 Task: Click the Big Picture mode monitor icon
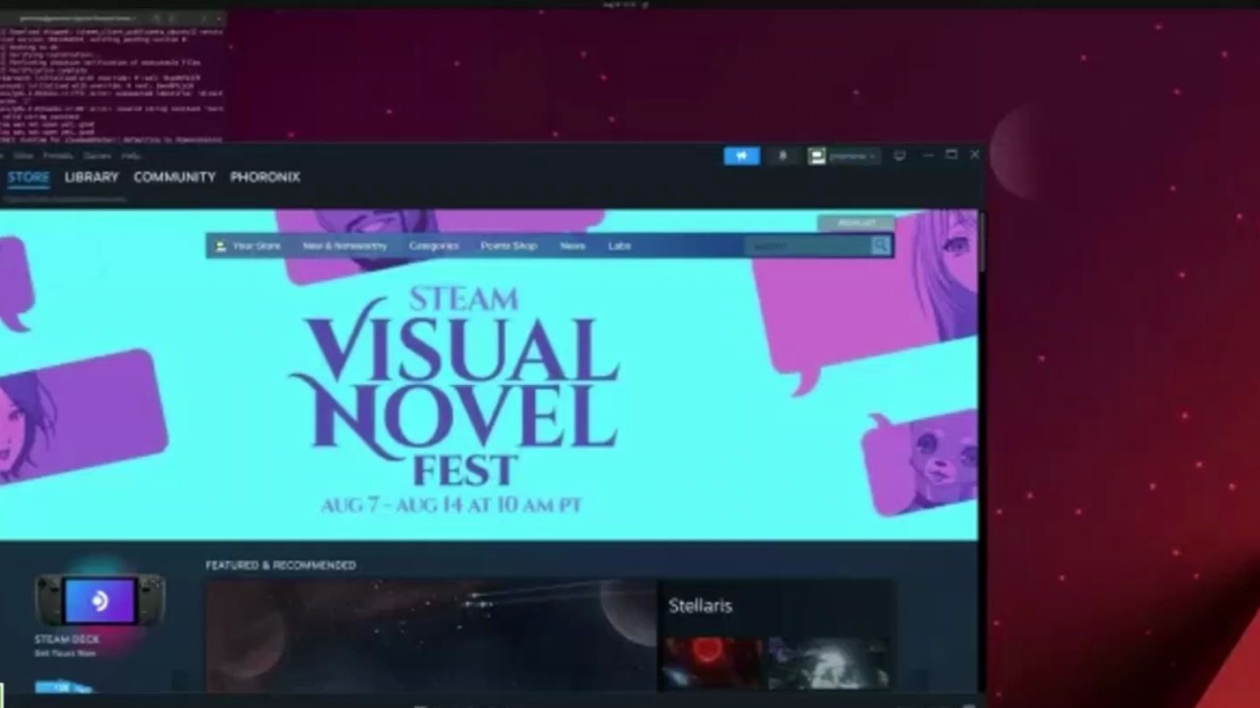(x=900, y=155)
